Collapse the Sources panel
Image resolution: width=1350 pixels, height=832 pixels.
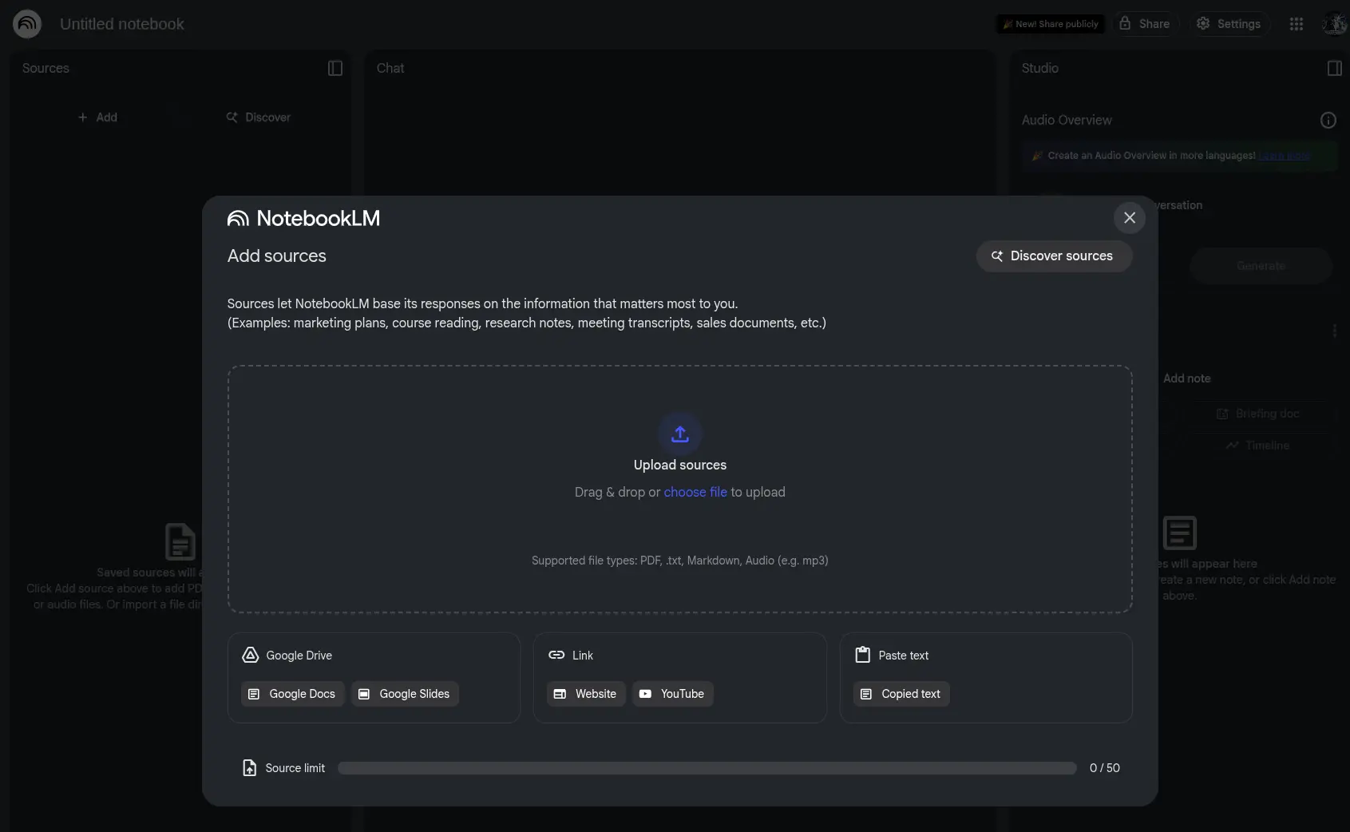coord(335,69)
